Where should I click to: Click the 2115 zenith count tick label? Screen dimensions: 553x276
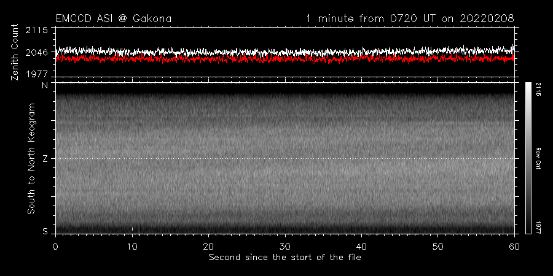click(x=37, y=31)
